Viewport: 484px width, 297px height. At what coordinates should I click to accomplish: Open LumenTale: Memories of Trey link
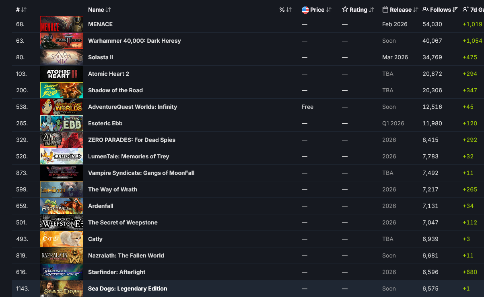coord(128,156)
